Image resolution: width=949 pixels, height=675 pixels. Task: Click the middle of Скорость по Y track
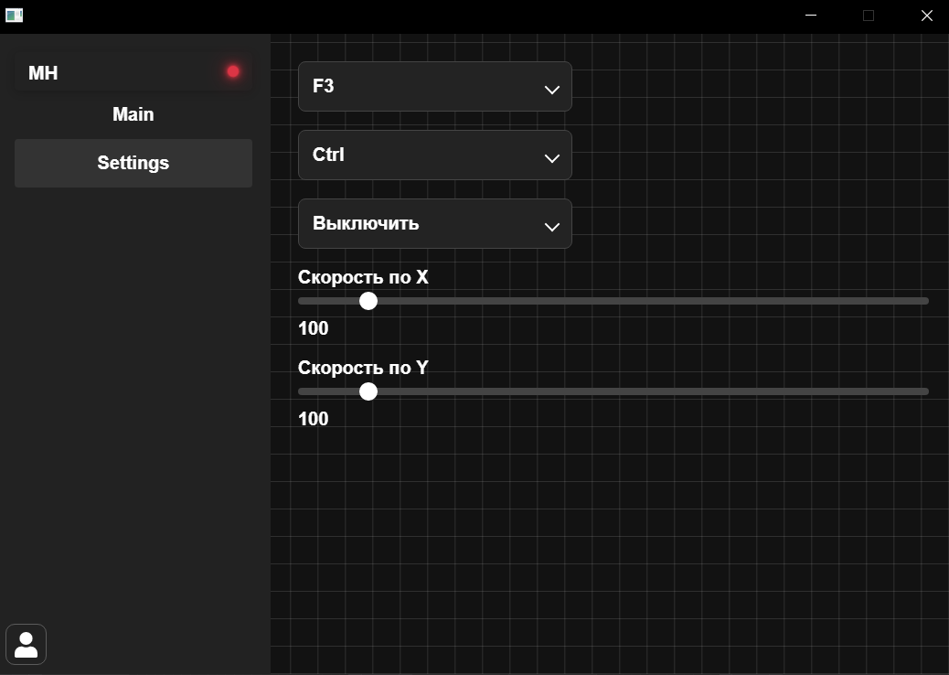(613, 391)
